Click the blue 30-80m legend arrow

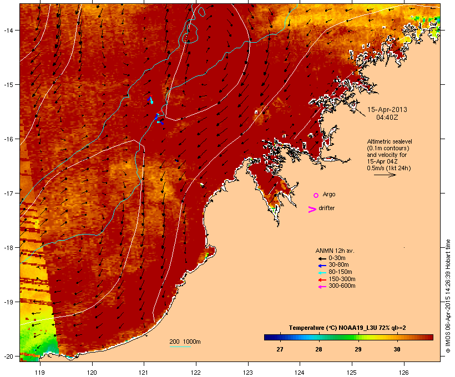click(x=322, y=266)
